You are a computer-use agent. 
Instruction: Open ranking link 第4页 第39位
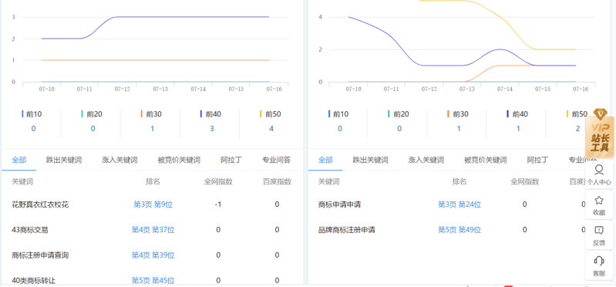coord(153,255)
